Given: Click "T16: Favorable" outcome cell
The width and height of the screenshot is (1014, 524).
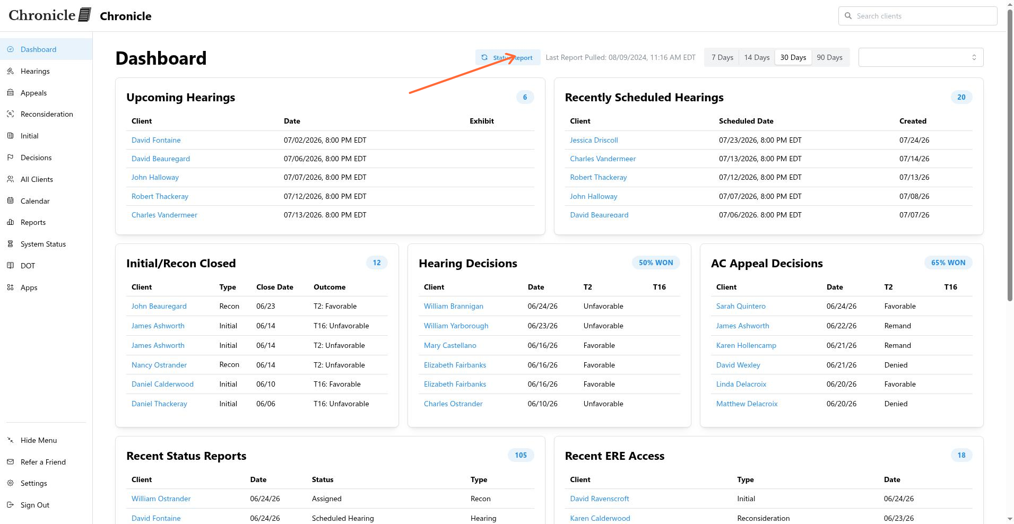Looking at the screenshot, I should coord(337,384).
